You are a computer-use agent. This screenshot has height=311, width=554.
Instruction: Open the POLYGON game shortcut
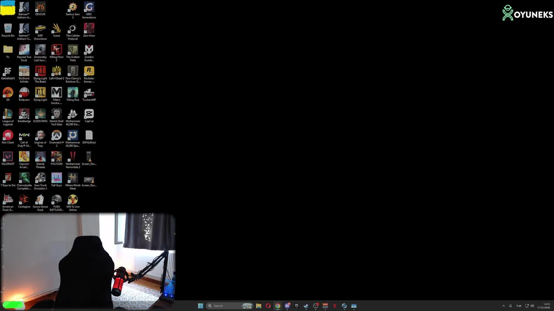click(56, 159)
